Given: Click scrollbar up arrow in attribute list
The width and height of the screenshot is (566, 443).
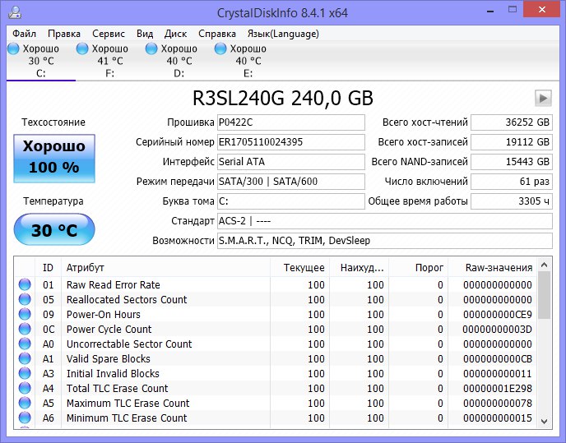Looking at the screenshot, I should pos(545,265).
